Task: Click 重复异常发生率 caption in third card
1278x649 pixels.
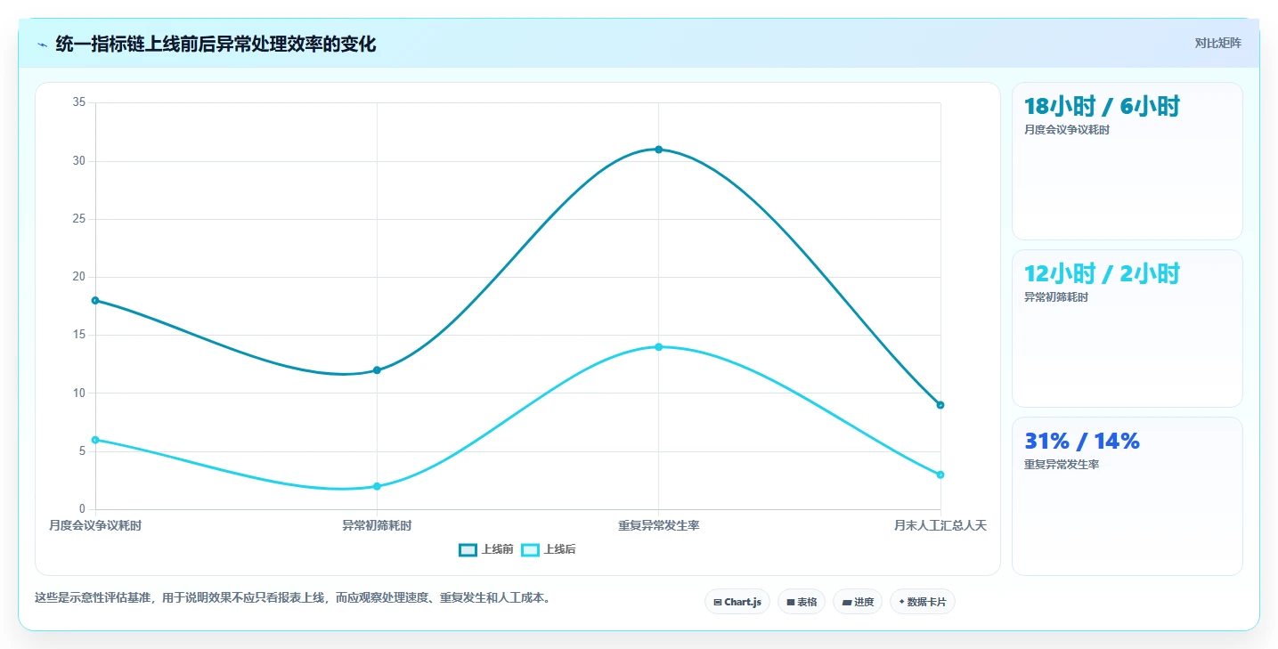Action: click(x=1062, y=465)
